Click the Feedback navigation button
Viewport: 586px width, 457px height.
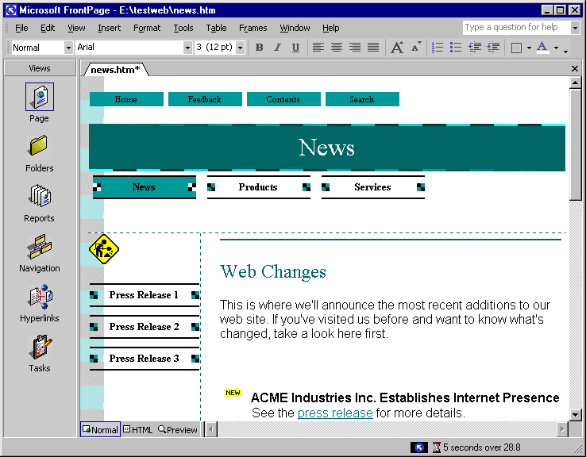pos(205,99)
